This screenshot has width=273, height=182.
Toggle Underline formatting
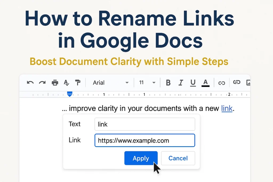pos(193,83)
